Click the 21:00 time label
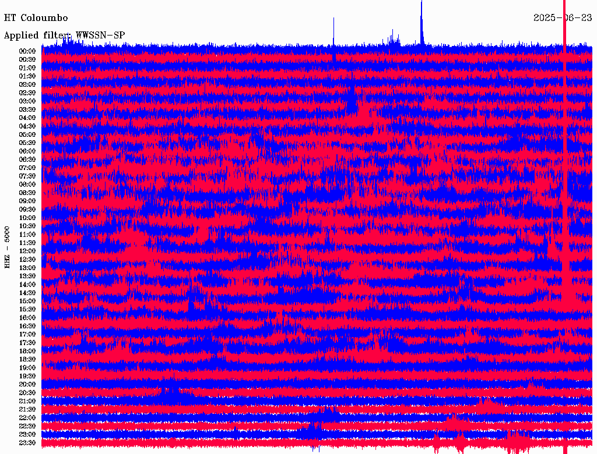This screenshot has width=597, height=454. pyautogui.click(x=27, y=402)
